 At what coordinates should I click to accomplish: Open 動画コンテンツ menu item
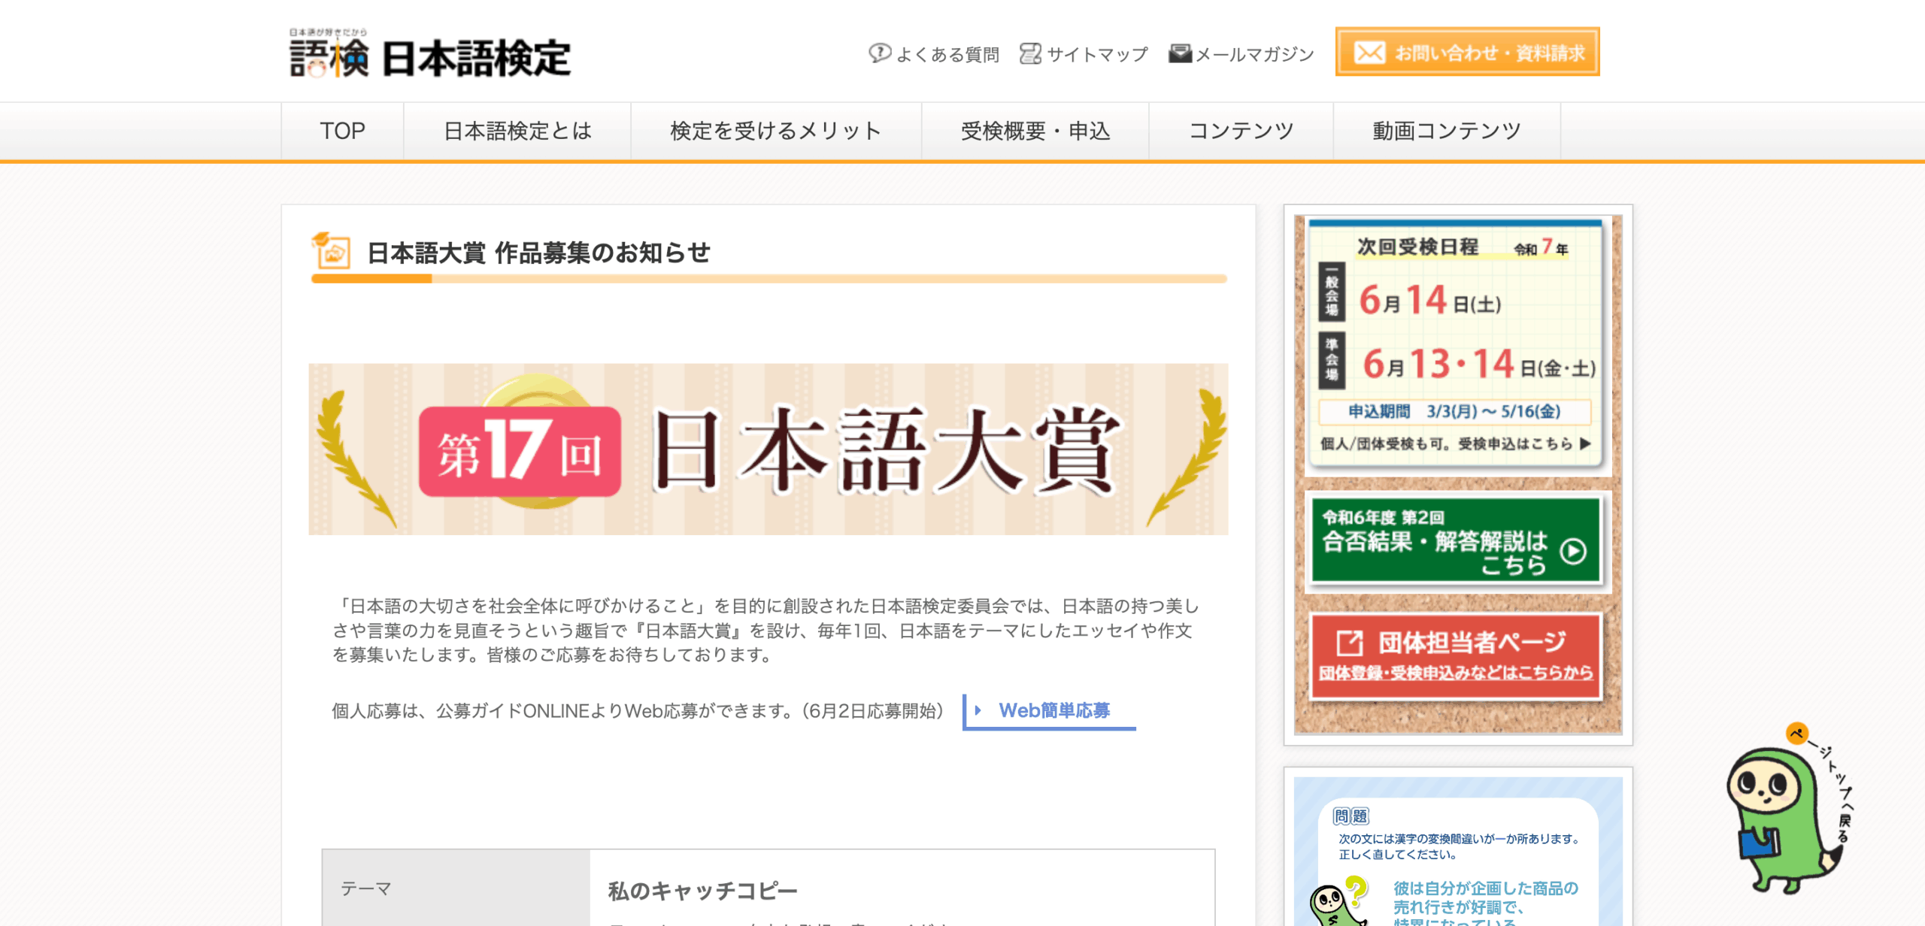(1447, 131)
